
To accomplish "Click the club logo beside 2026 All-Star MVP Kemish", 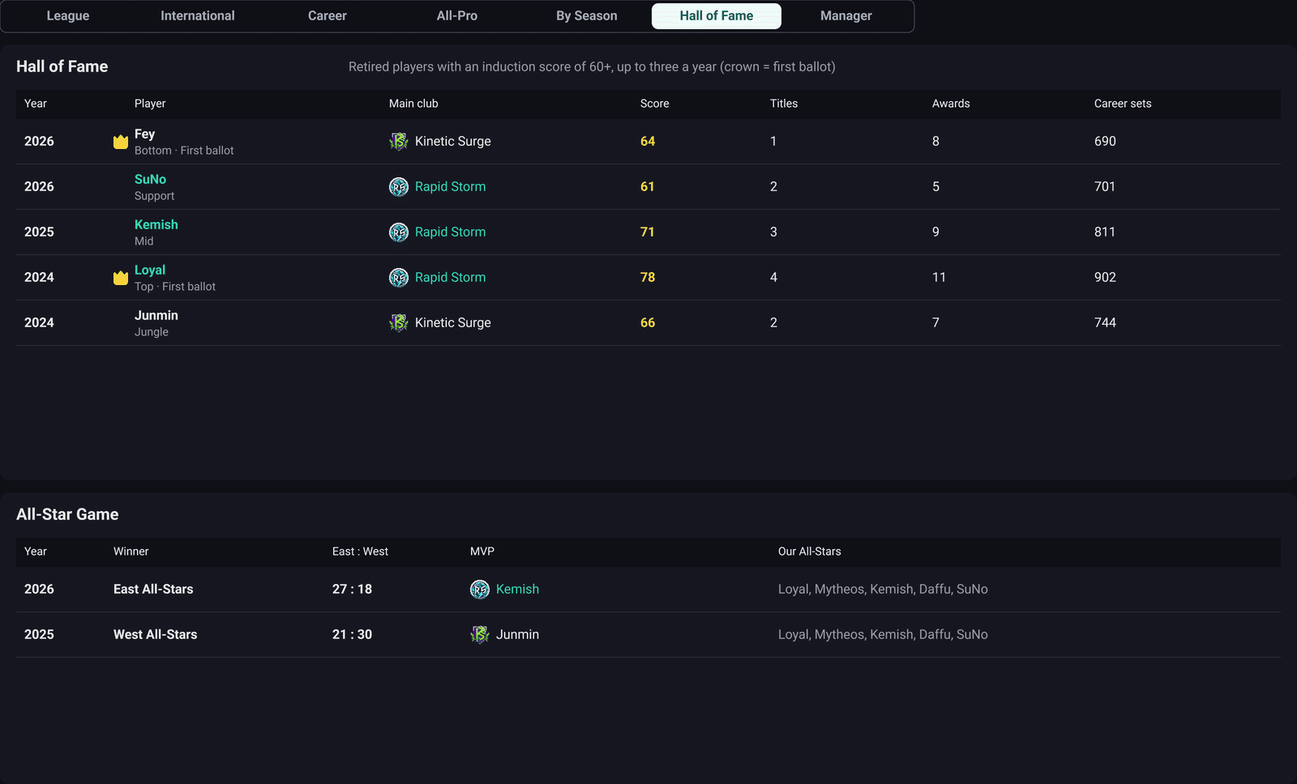I will coord(480,590).
